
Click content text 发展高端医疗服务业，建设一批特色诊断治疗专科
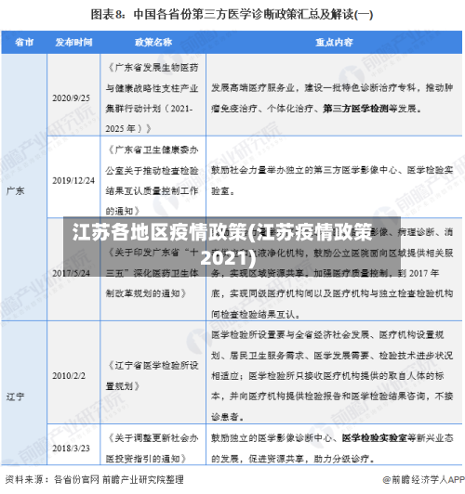313,88
